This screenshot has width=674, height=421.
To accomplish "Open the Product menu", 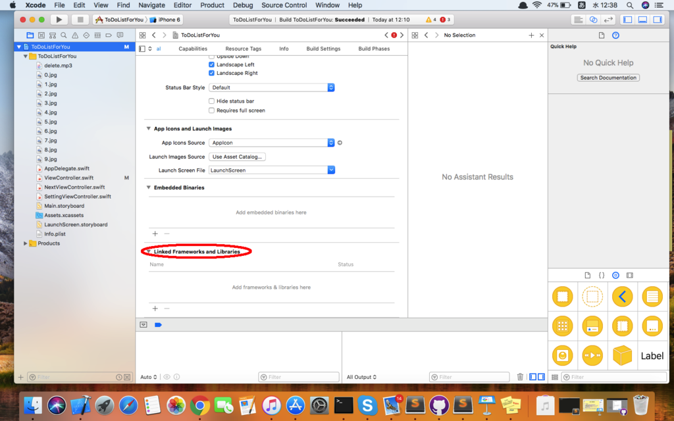I will pos(213,5).
